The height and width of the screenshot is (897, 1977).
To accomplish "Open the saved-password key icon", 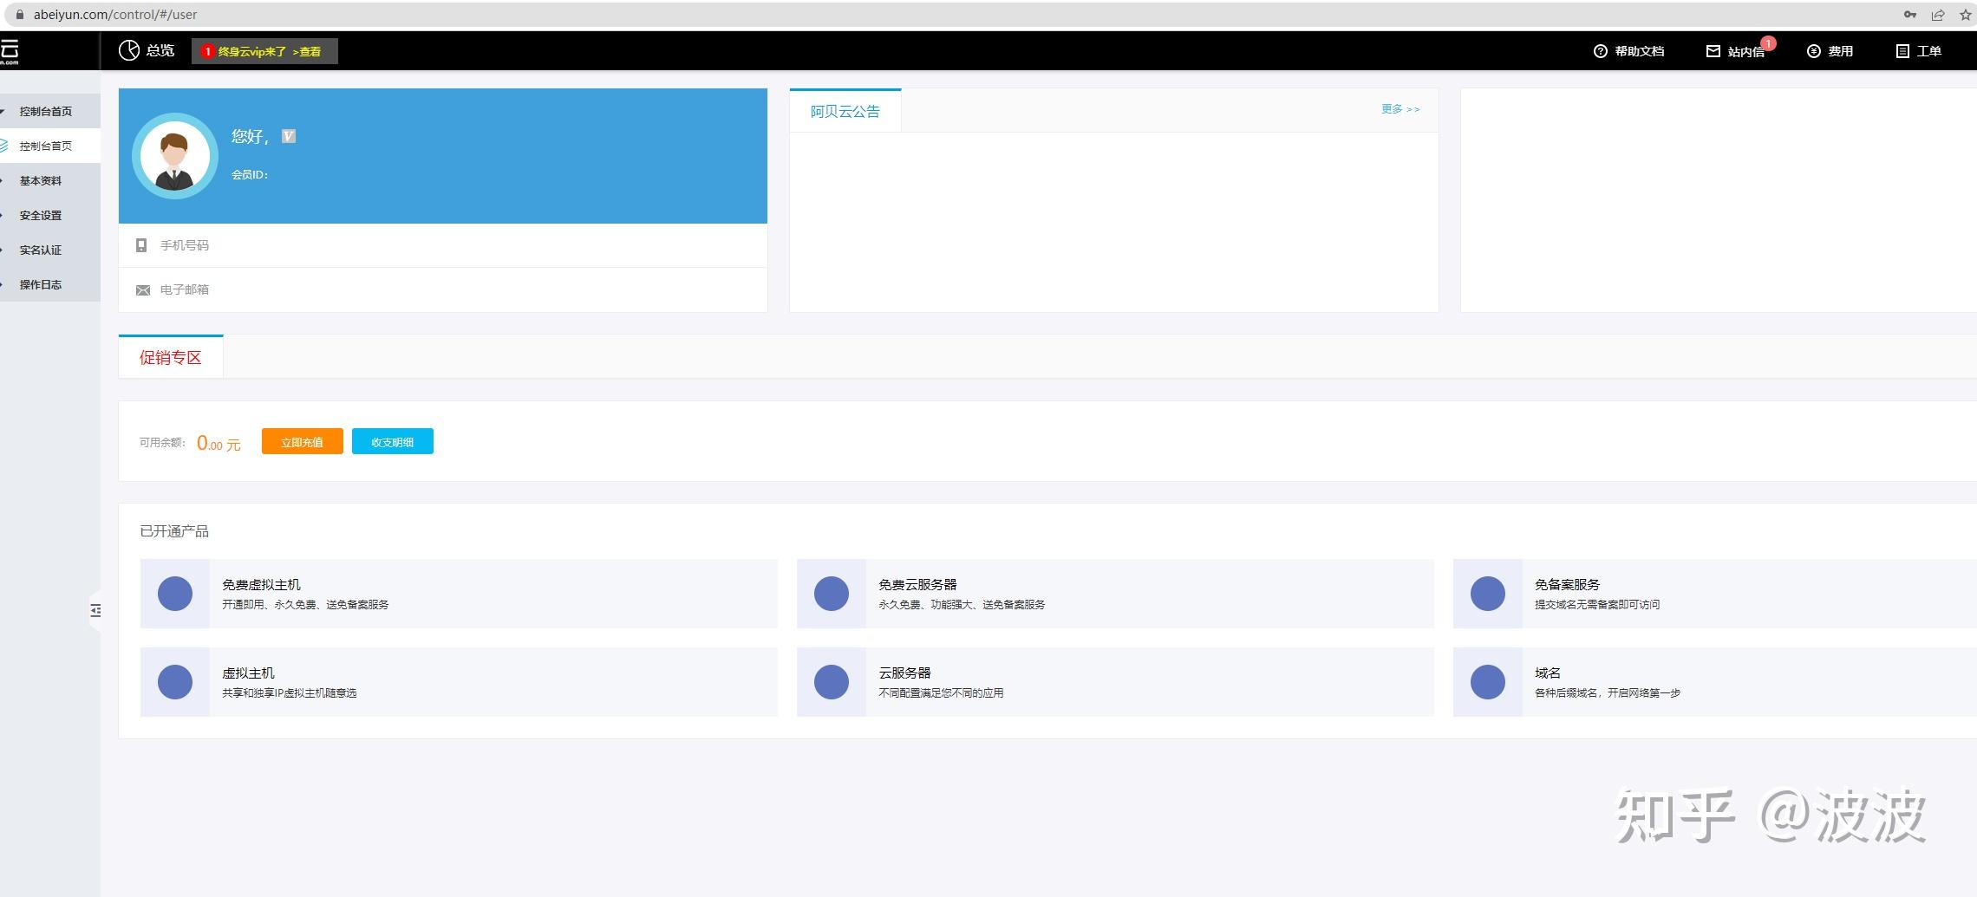I will [1910, 15].
